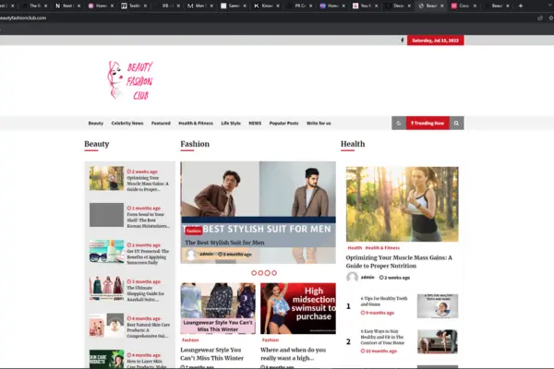
Task: Click admin avatar under the Health headline
Action: [x=352, y=278]
